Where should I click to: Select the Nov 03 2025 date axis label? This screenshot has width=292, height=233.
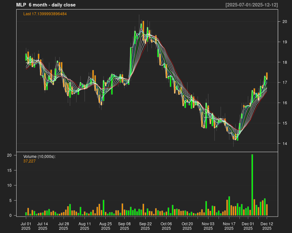pyautogui.click(x=208, y=226)
